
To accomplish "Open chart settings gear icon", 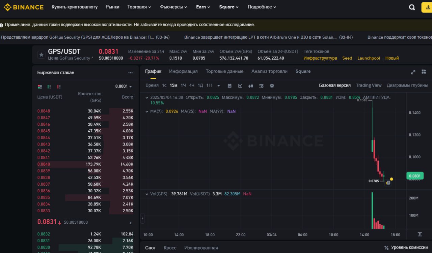I will 272,86.
